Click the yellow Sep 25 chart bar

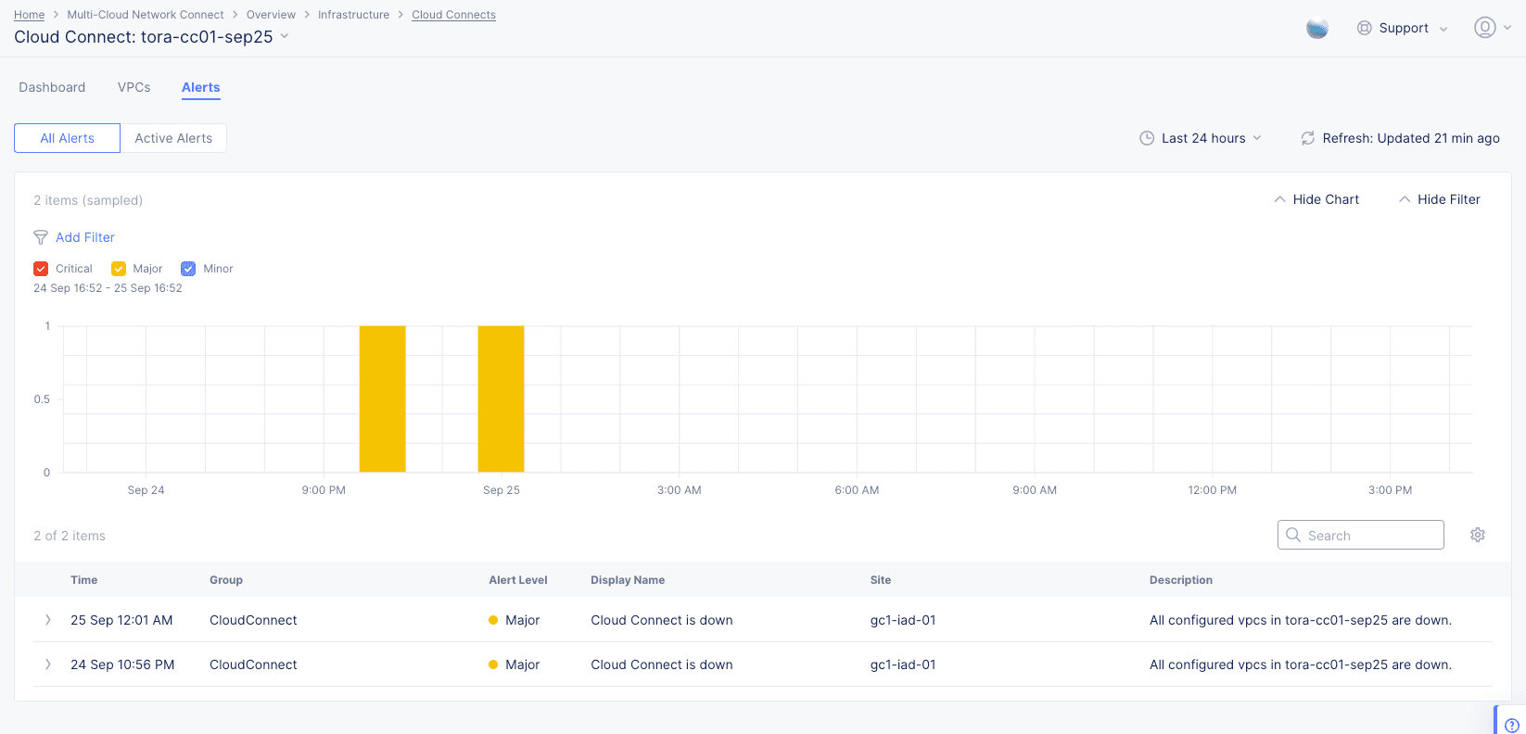coord(501,399)
